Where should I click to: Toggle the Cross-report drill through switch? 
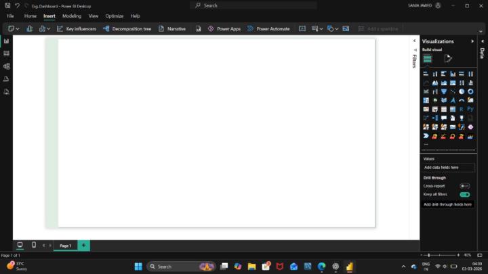(464, 185)
